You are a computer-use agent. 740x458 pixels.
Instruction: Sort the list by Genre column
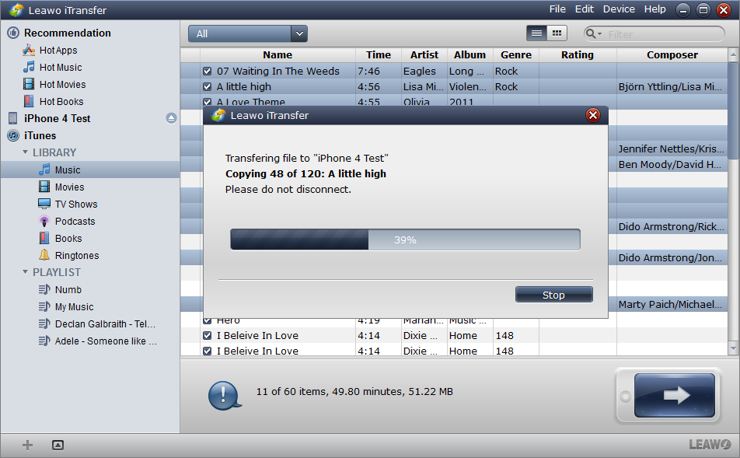pos(516,54)
